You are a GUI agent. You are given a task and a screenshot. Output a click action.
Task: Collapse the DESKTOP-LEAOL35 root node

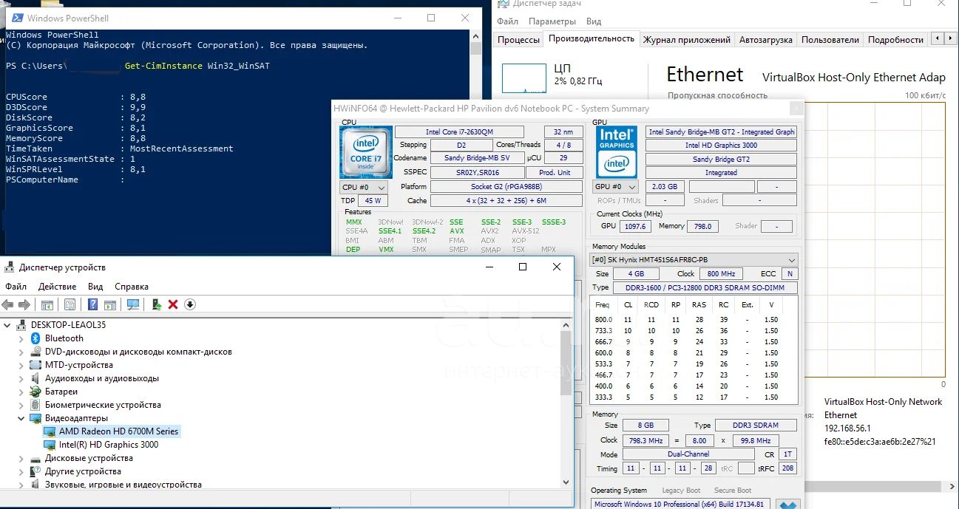(8, 325)
